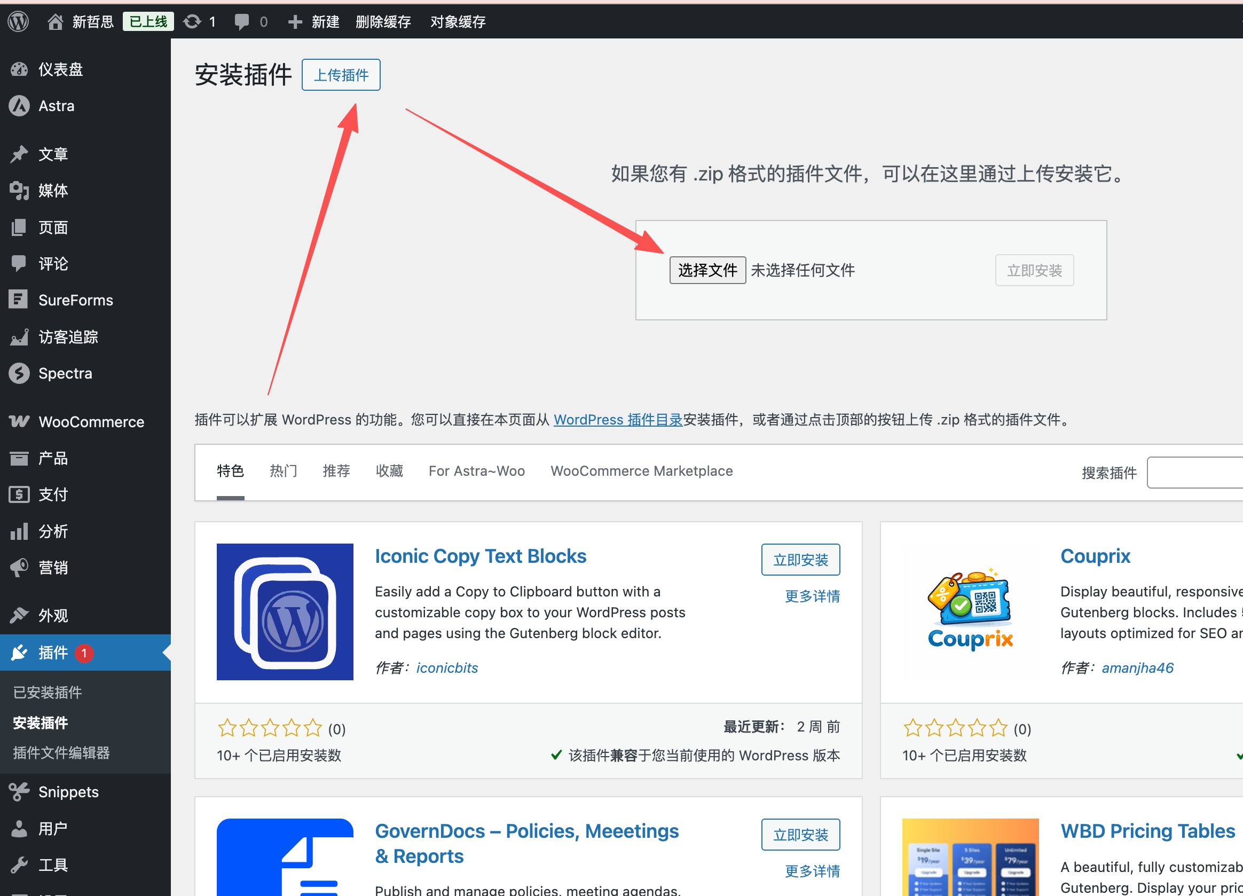Click the Spectra sidebar icon

tap(19, 373)
